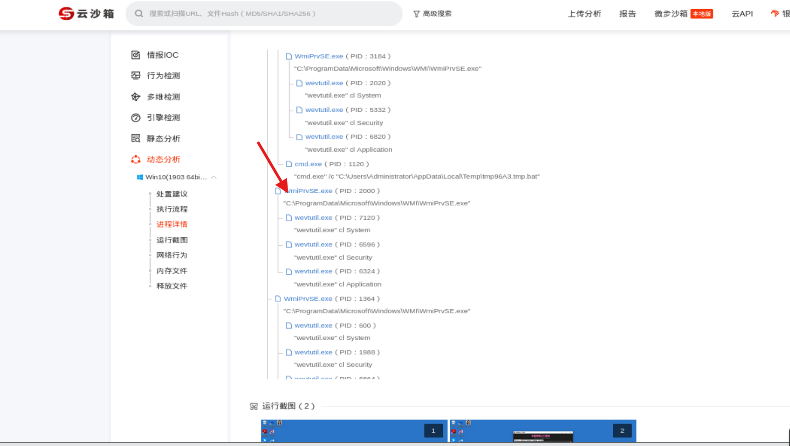Screen dimensions: 790x446
Task: Go to 运行截图 in the sidebar
Action: 172,240
